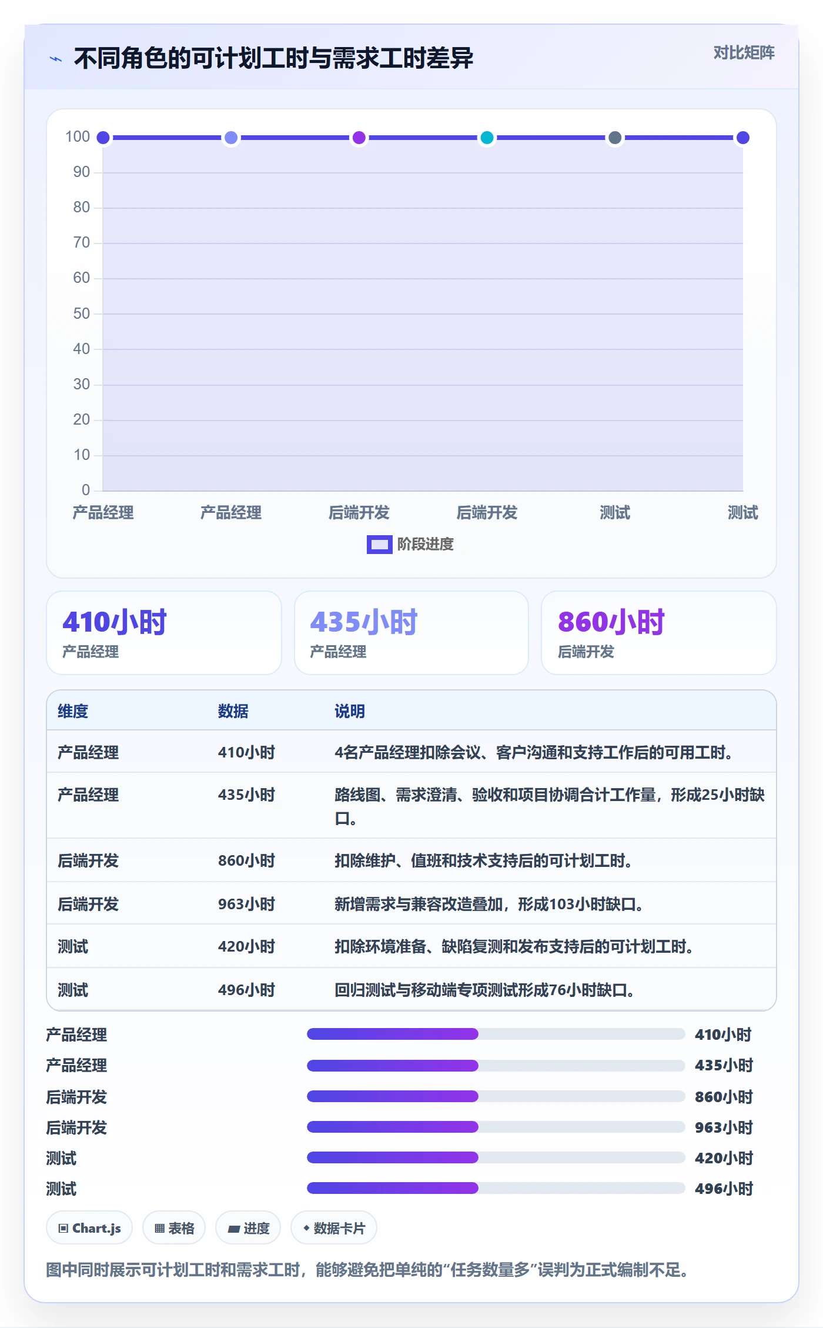Select the 数据卡片 tag
823x1328 pixels.
[334, 1228]
